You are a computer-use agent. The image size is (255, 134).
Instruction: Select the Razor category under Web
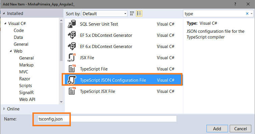(25, 79)
